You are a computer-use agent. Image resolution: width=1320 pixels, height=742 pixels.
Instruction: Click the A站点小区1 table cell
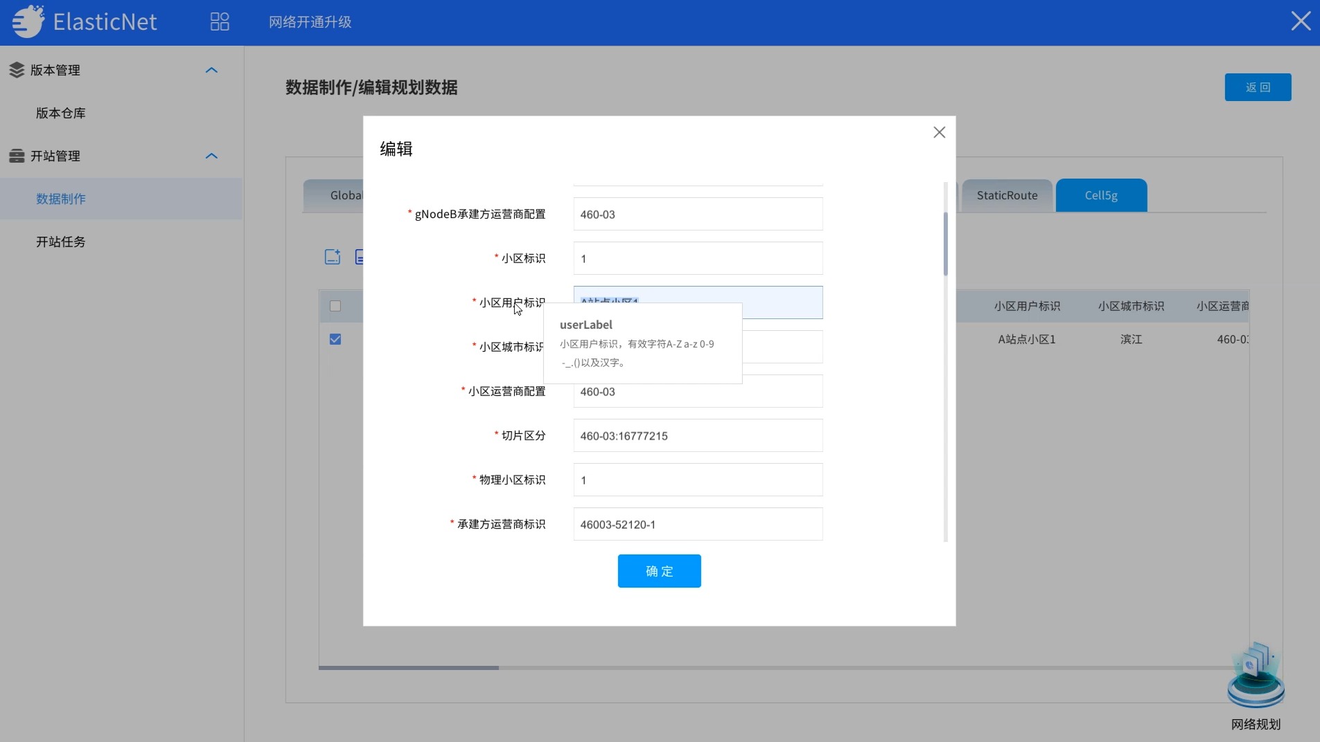[x=1027, y=339]
